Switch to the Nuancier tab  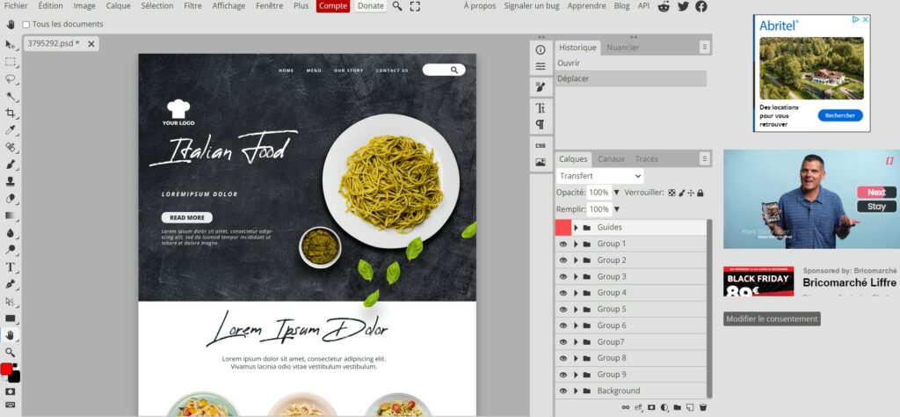[x=623, y=48]
